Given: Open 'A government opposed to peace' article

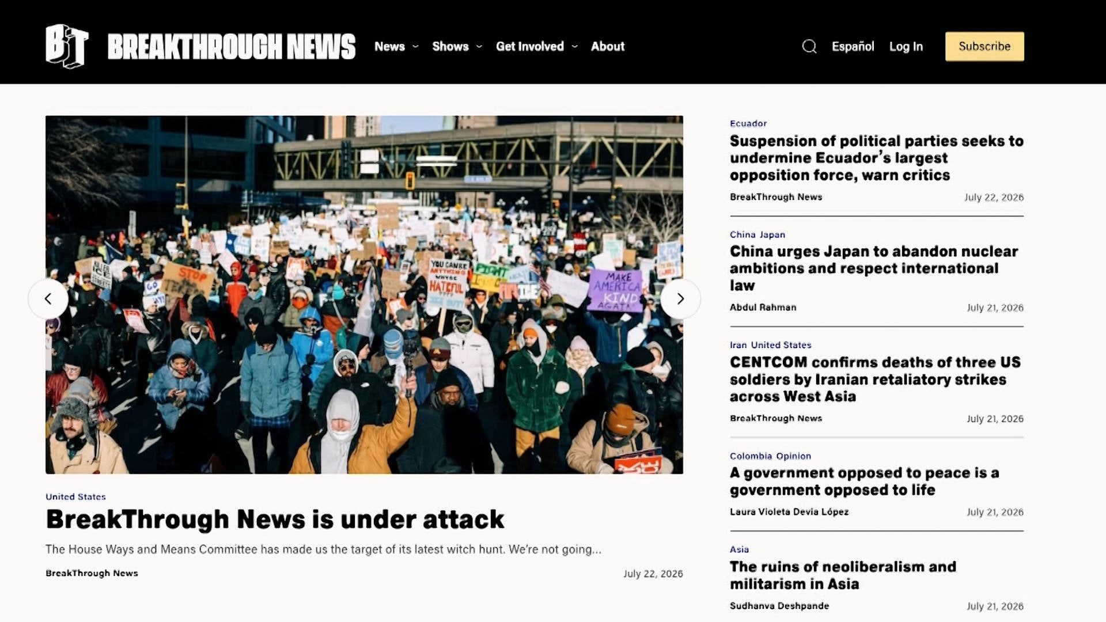Looking at the screenshot, I should click(x=864, y=481).
